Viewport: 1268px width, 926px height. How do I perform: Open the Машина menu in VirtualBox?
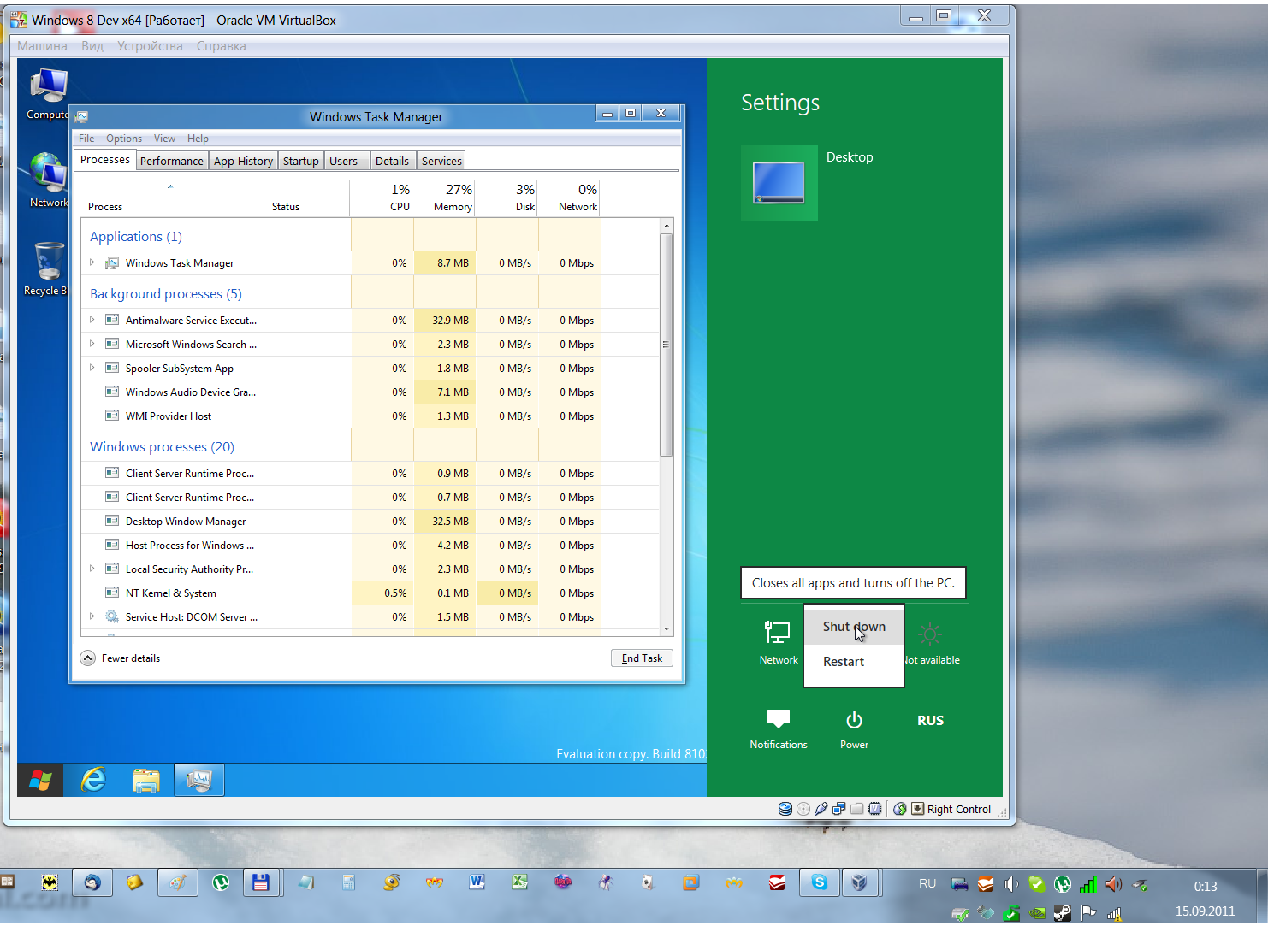tap(42, 46)
